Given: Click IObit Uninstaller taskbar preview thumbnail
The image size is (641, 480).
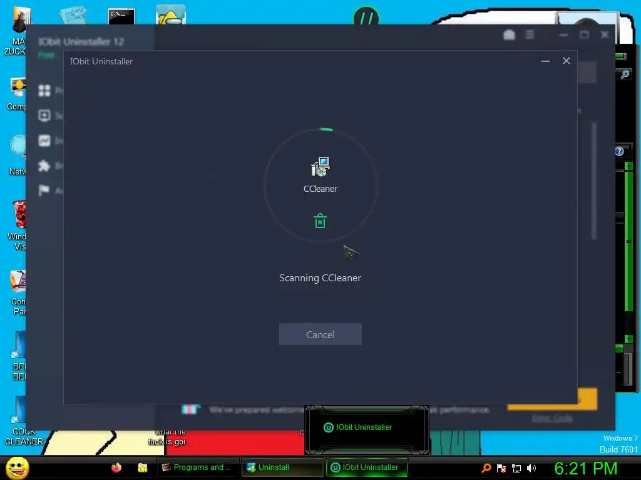Looking at the screenshot, I should point(367,430).
